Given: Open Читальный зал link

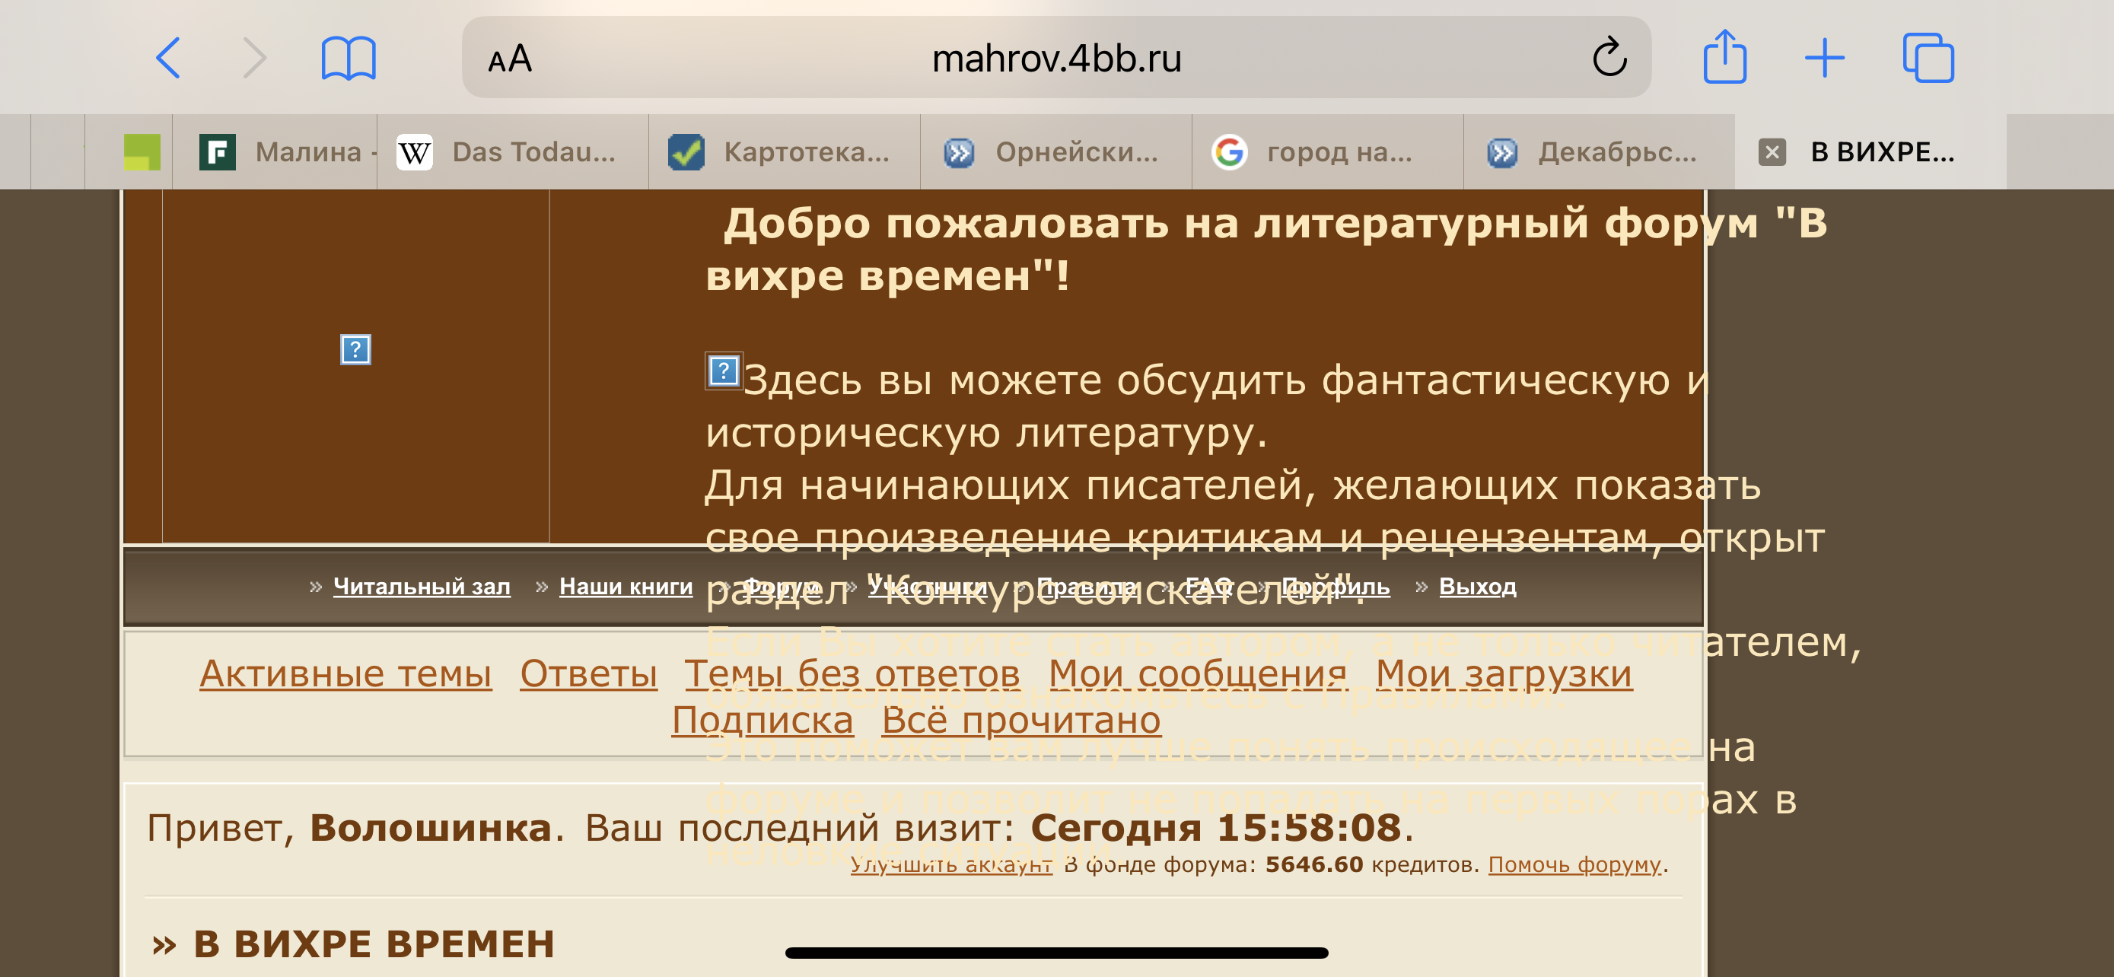Looking at the screenshot, I should 421,587.
